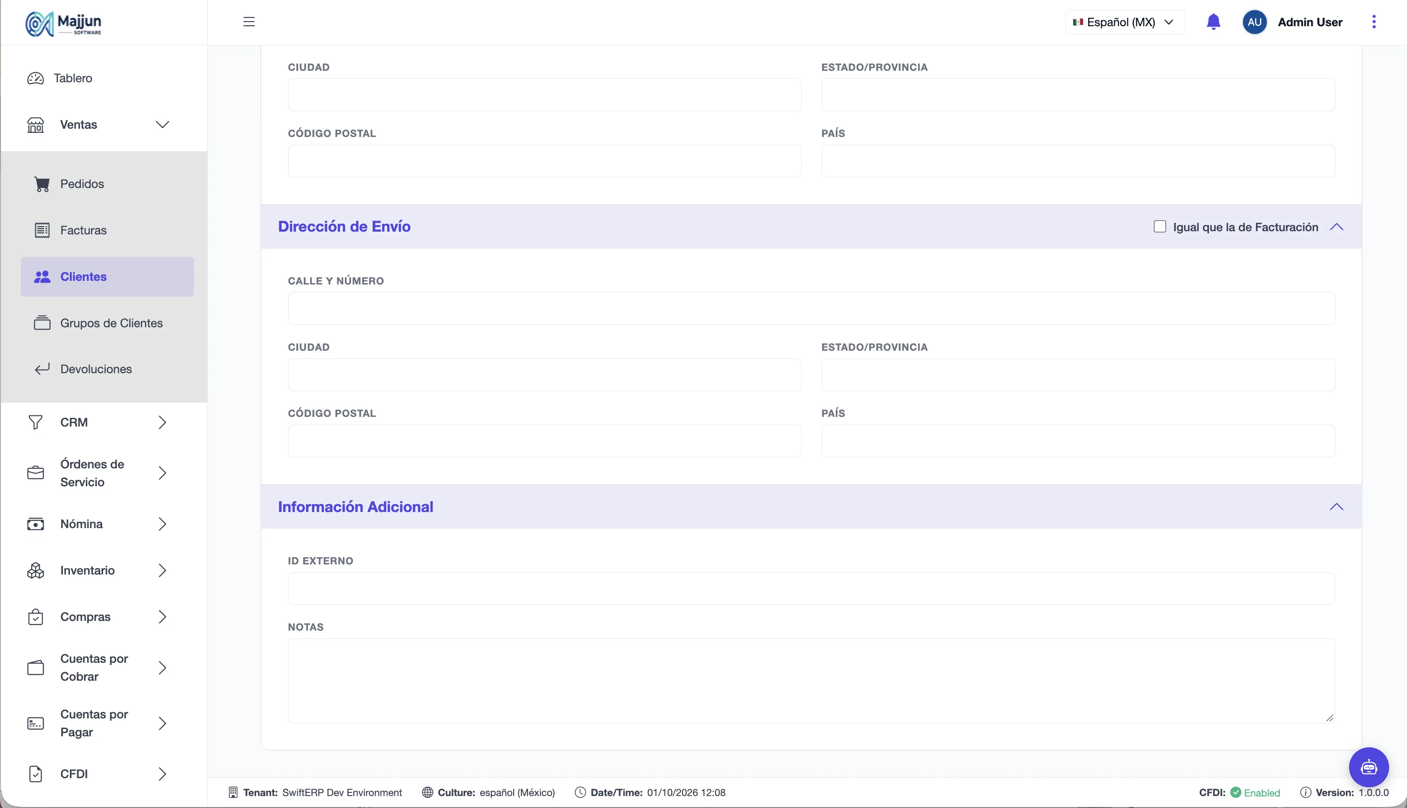The height and width of the screenshot is (808, 1407).
Task: Open the notifications bell
Action: pos(1214,22)
